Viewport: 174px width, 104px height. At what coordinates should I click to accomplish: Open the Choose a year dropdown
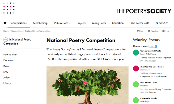click(x=153, y=46)
